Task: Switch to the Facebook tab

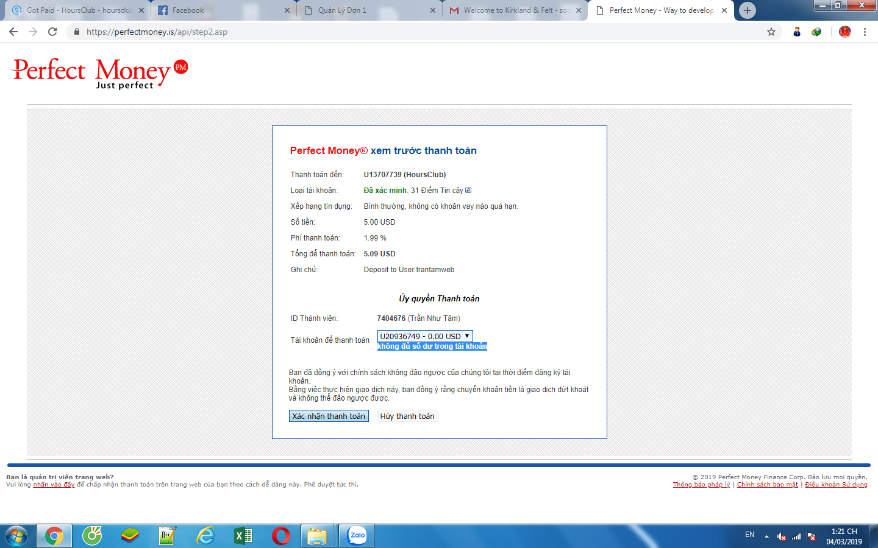Action: [x=223, y=10]
